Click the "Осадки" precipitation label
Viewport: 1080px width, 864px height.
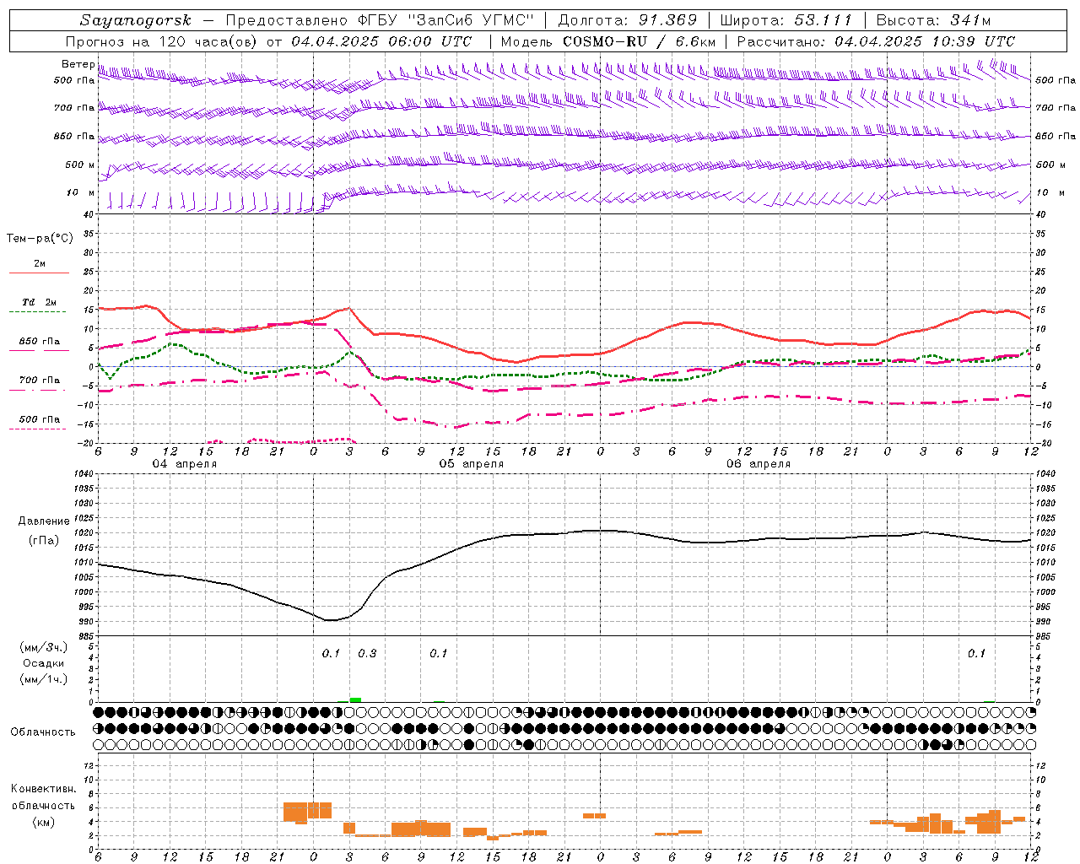44,663
